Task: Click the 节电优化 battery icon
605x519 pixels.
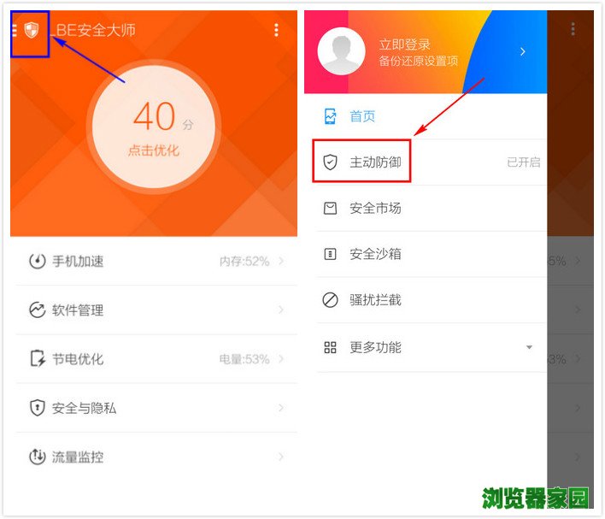Action: pos(37,359)
